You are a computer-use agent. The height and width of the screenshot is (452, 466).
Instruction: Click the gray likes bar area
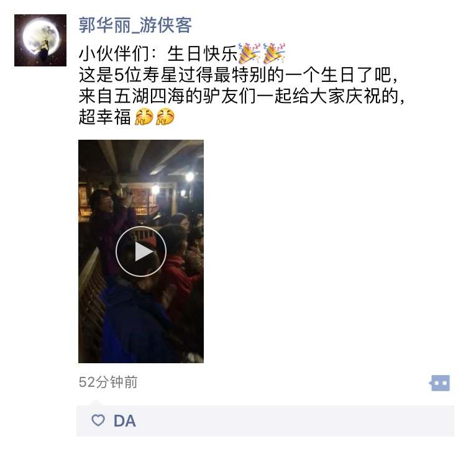[x=265, y=421]
